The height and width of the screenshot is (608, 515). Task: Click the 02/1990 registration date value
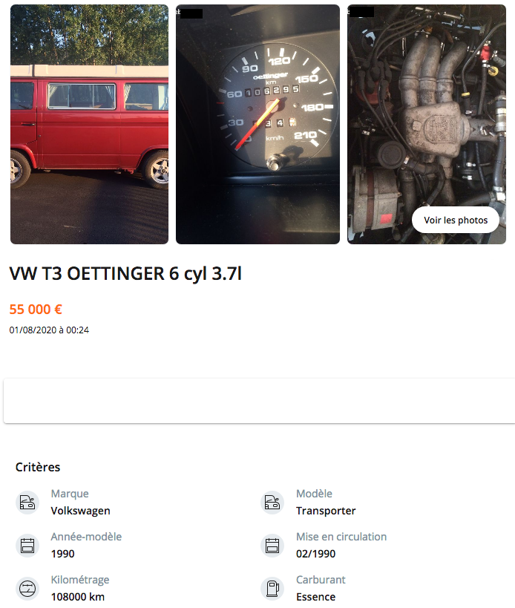click(316, 554)
